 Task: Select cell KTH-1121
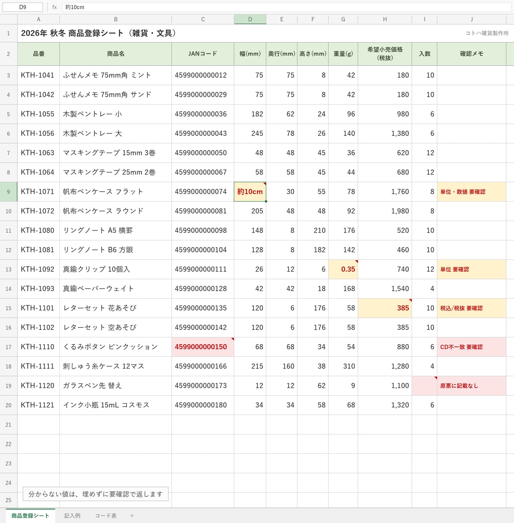38,405
